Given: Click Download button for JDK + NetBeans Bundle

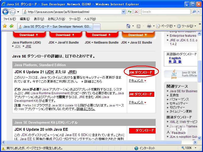Looking at the screenshot, I should [x=102, y=34].
